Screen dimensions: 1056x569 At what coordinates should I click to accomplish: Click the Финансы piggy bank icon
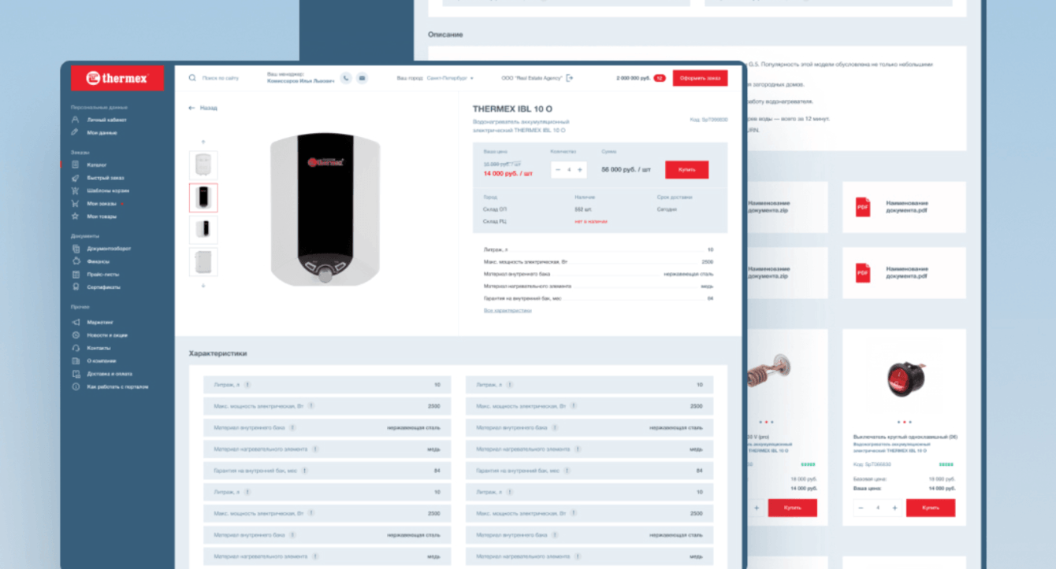[76, 261]
